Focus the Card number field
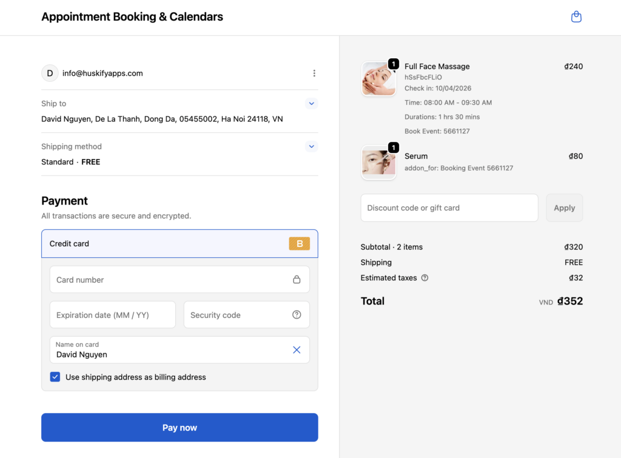Image resolution: width=621 pixels, height=458 pixels. [170, 280]
